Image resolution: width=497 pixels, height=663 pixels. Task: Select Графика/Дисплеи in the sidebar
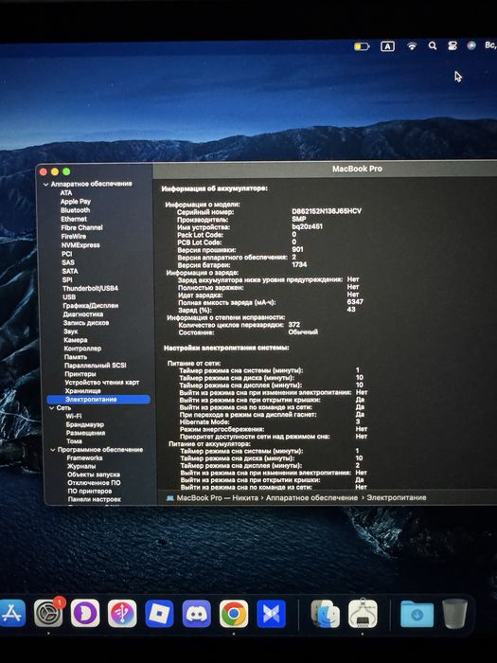(91, 305)
